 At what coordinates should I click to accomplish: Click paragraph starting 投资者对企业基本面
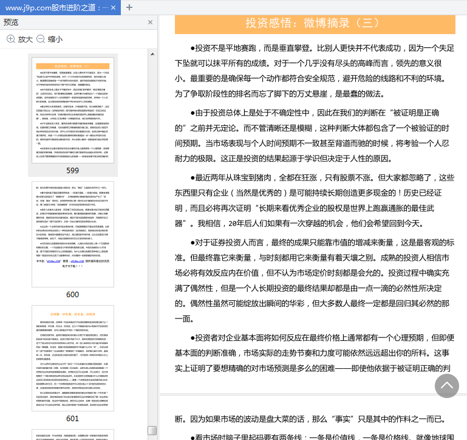click(x=315, y=353)
